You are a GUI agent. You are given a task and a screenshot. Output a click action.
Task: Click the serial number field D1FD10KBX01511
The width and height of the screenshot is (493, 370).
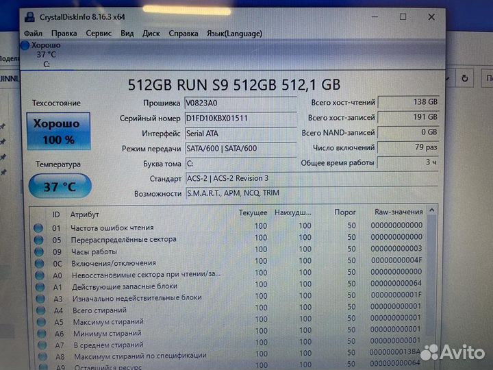pos(240,119)
